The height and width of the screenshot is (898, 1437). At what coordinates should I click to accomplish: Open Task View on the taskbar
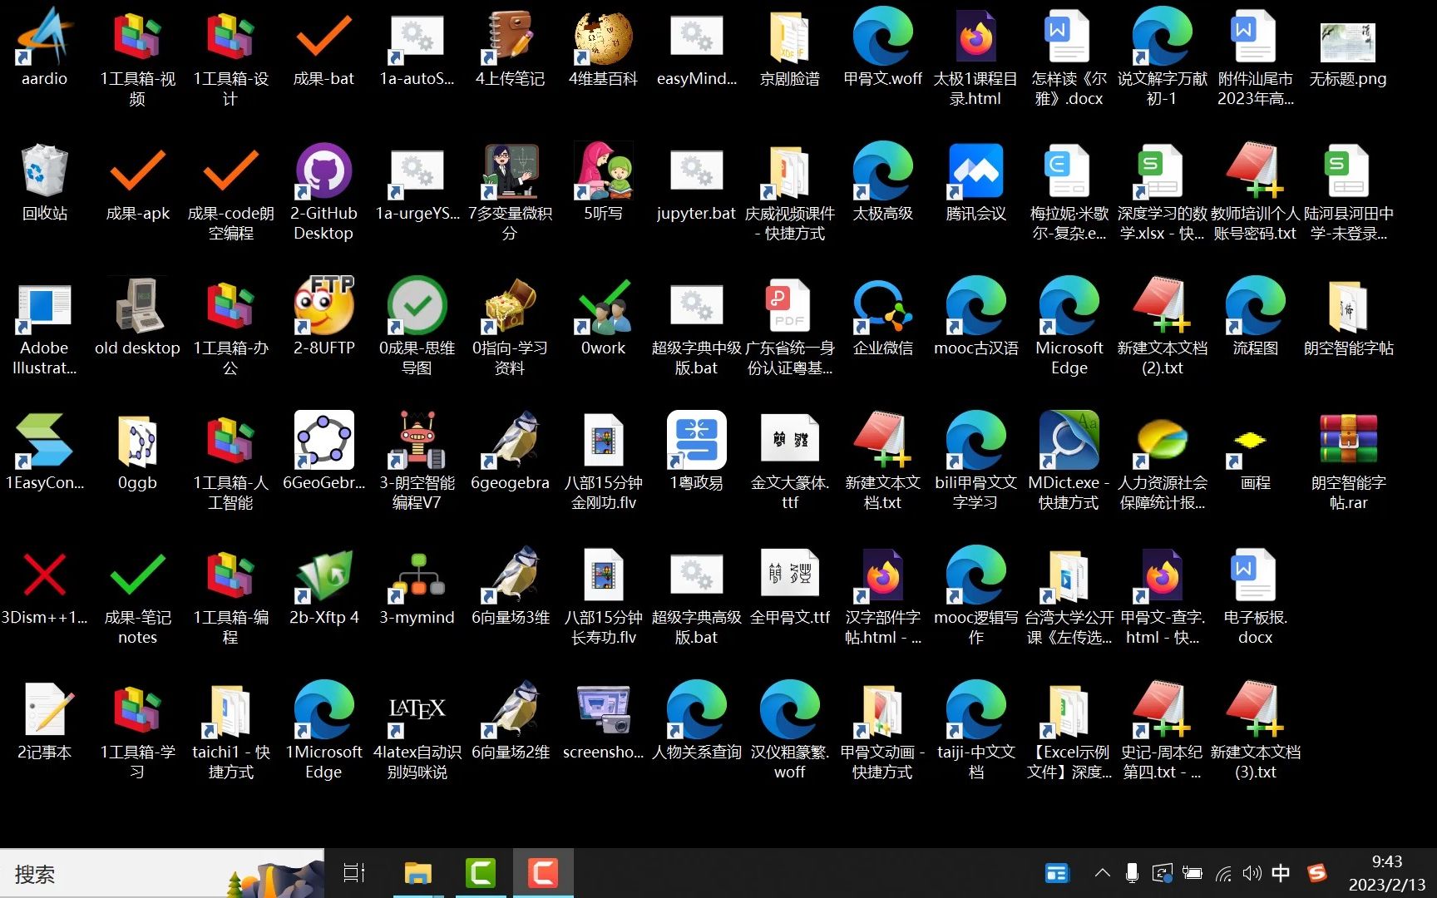pos(354,873)
